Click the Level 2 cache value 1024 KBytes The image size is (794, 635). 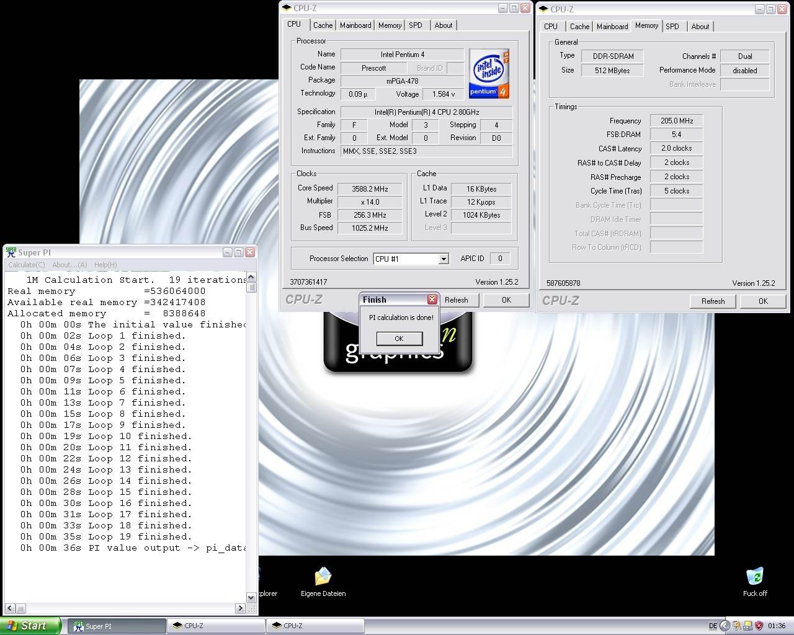(481, 215)
